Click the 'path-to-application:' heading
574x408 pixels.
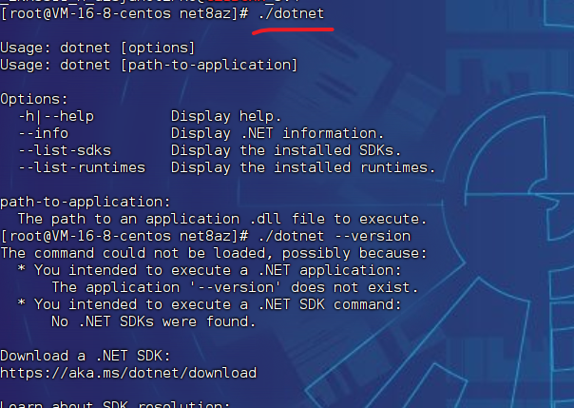click(86, 203)
